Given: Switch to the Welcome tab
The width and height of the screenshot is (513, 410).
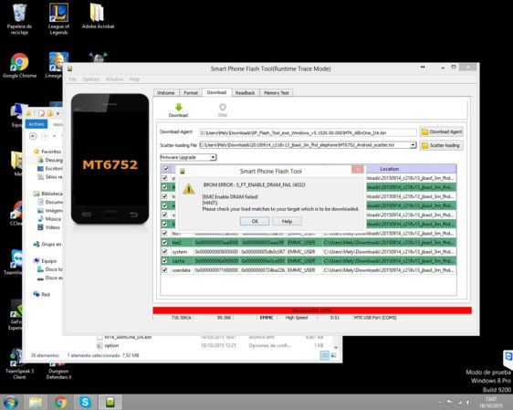Looking at the screenshot, I should (x=166, y=93).
